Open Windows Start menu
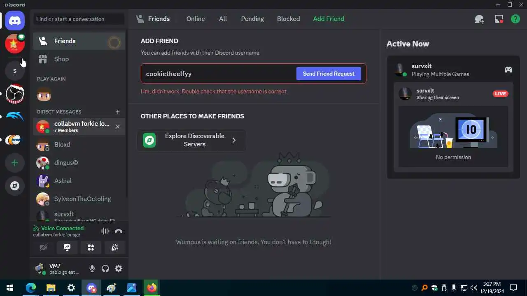The image size is (527, 296). [10, 288]
